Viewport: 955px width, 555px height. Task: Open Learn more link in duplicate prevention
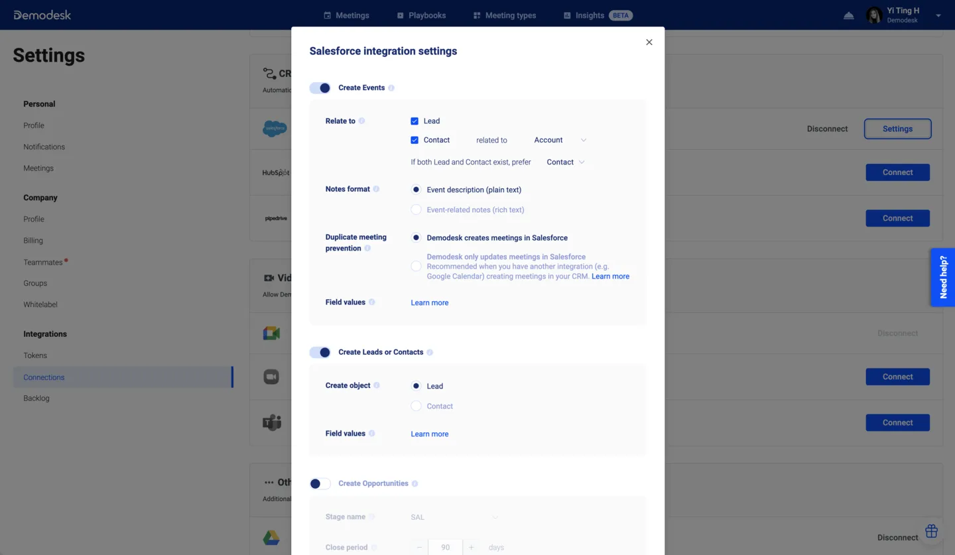610,277
